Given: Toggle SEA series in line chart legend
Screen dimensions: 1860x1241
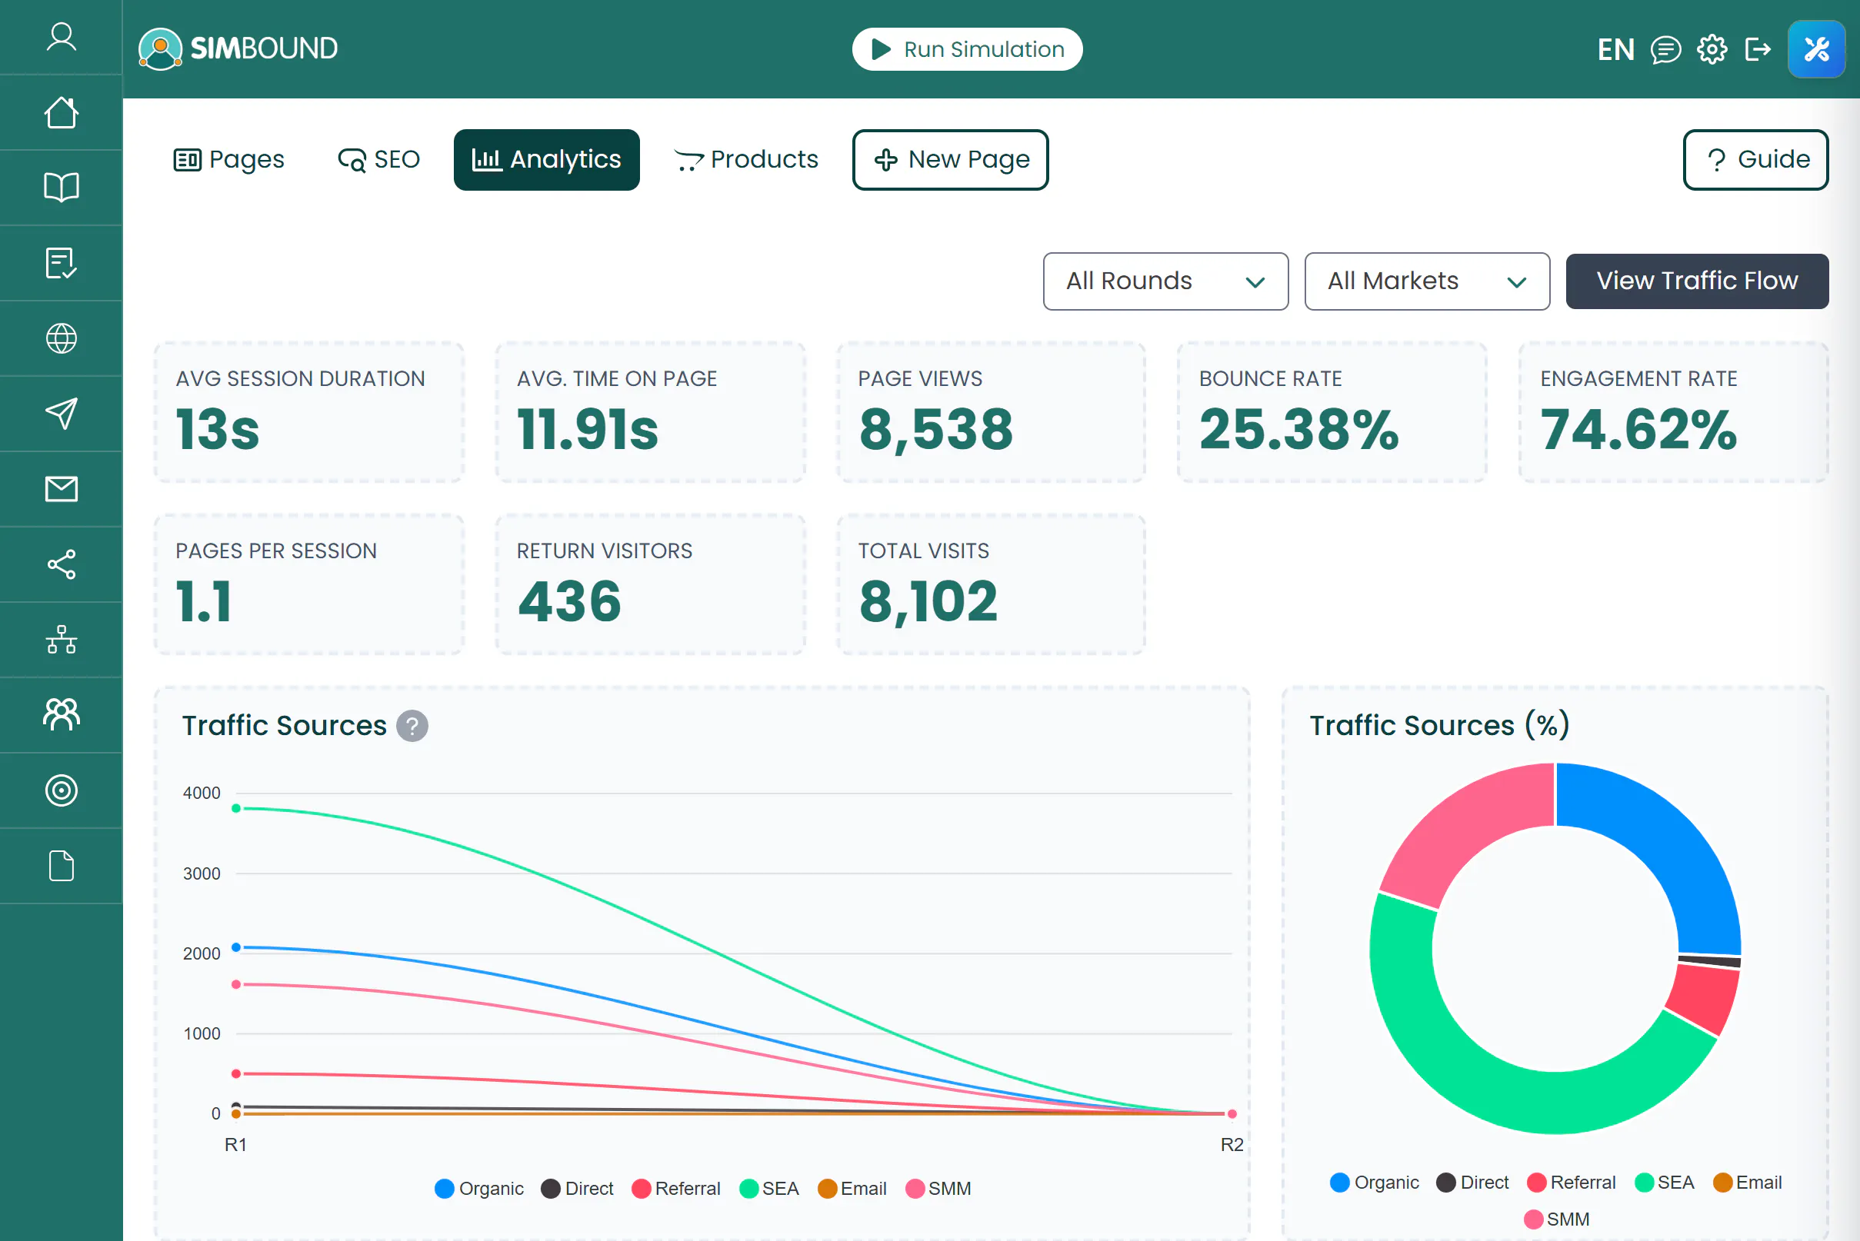Looking at the screenshot, I should tap(769, 1189).
